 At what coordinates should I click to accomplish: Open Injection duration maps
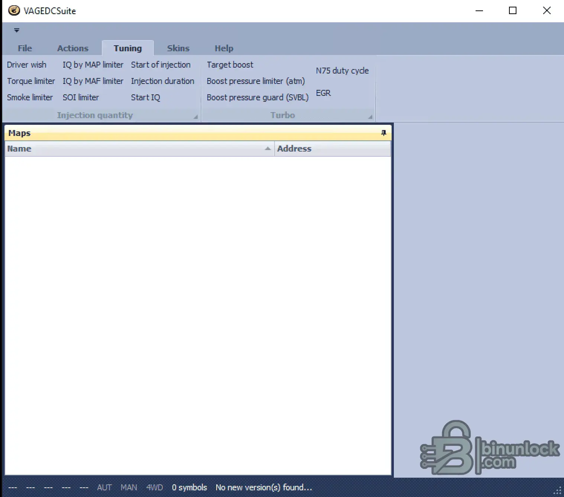tap(162, 81)
